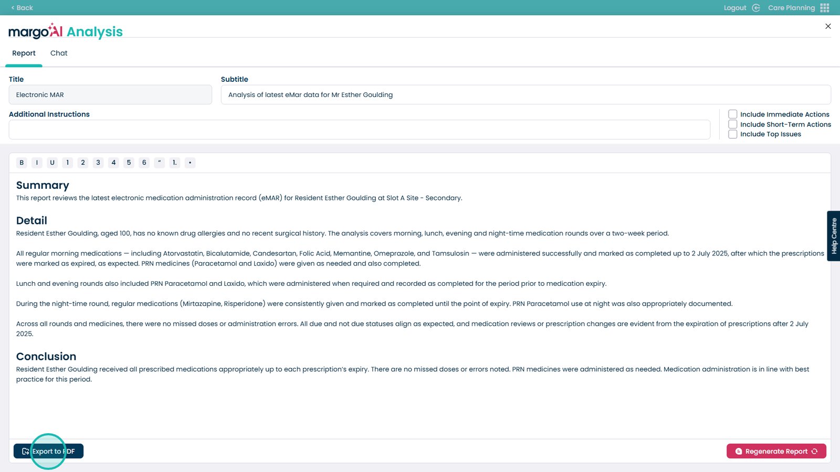Apply heading level 6 in the editor toolbar
Screen dimensions: 840x472
click(144, 163)
